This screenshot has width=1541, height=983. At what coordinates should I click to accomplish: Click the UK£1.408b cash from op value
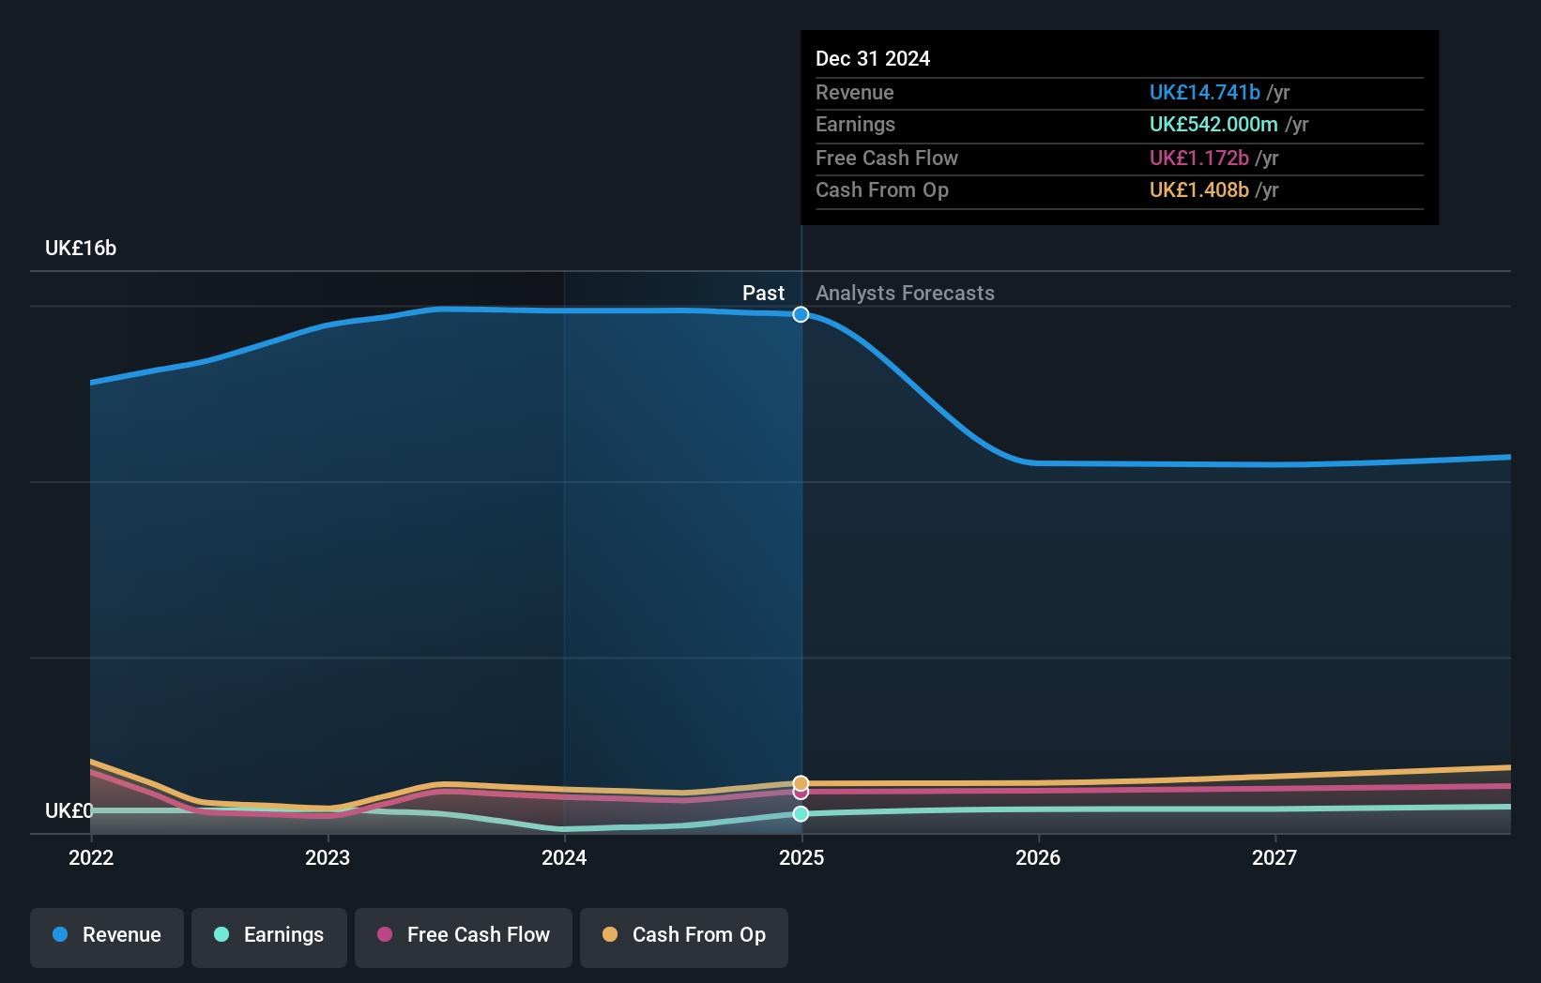point(1199,189)
